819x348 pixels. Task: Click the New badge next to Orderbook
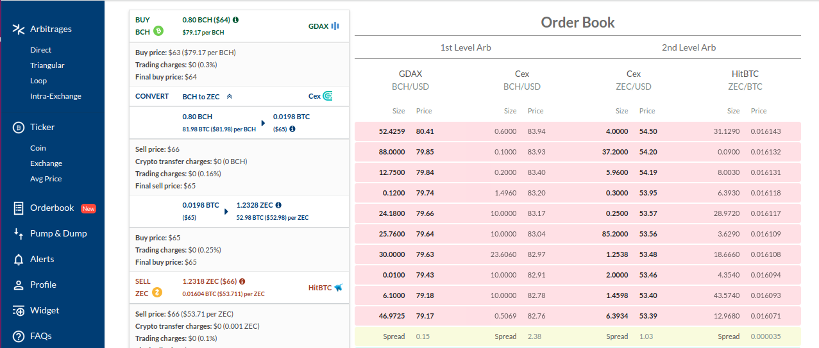[88, 208]
